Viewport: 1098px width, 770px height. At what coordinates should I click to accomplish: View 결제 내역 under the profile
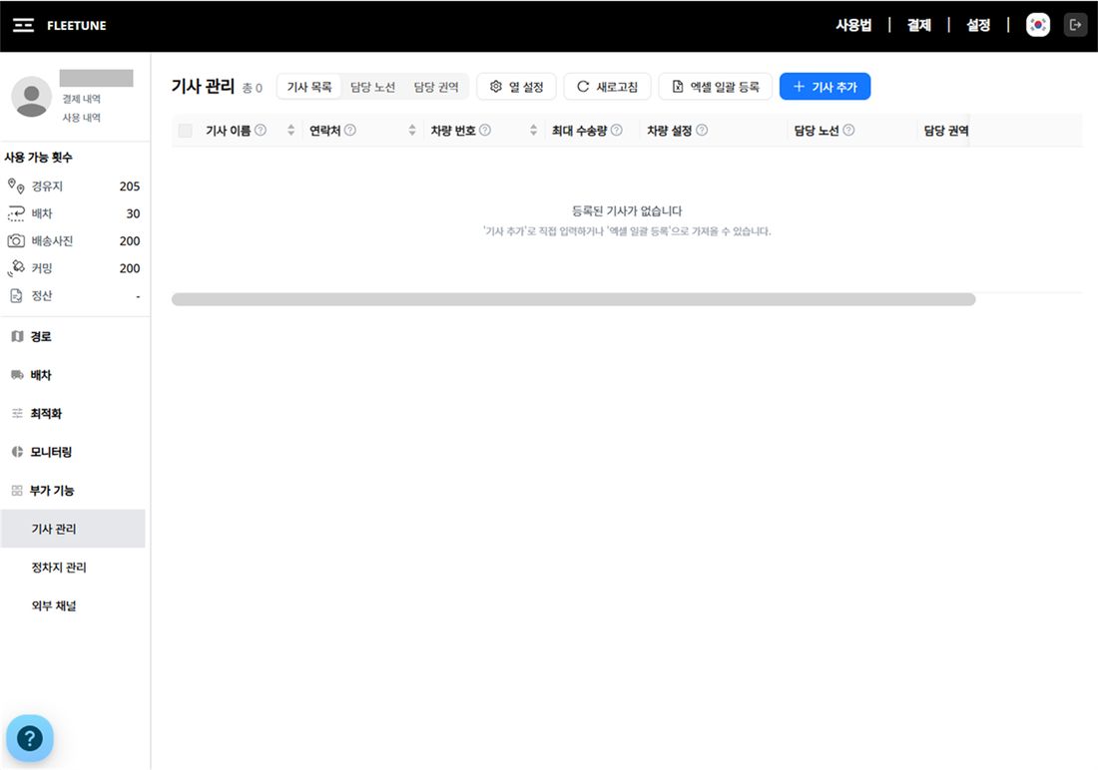(81, 99)
